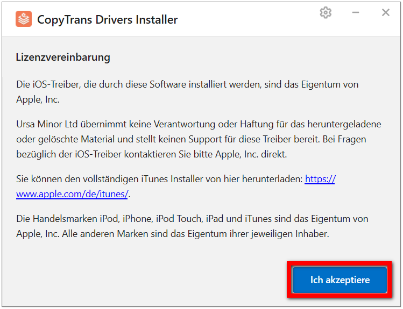Open the settings gear icon
Screen dimensions: 403x309
point(326,12)
